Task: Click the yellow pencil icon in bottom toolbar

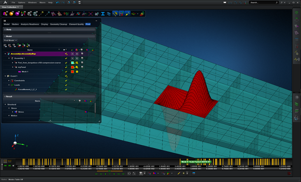Action: pyautogui.click(x=179, y=173)
